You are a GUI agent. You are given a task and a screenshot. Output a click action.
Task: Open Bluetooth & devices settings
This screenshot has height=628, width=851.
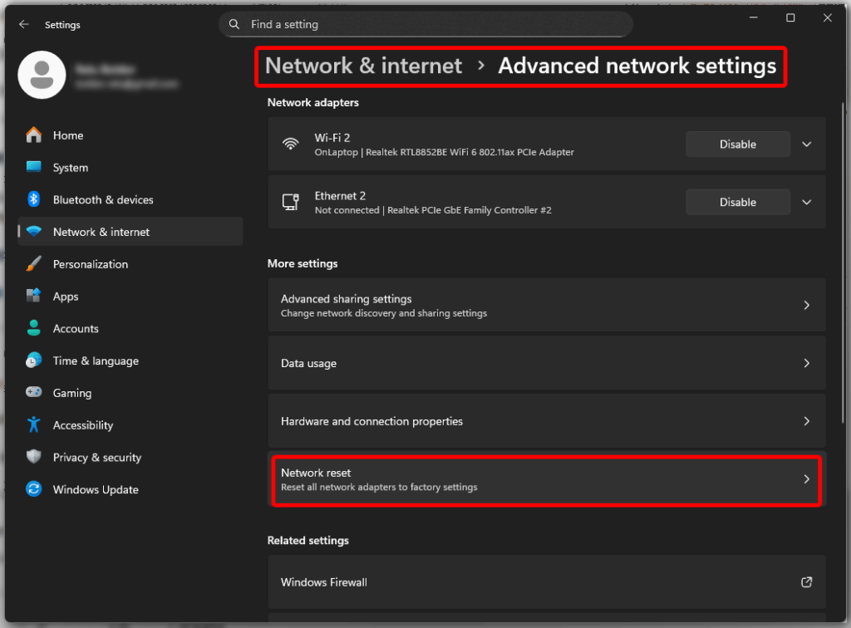130,199
